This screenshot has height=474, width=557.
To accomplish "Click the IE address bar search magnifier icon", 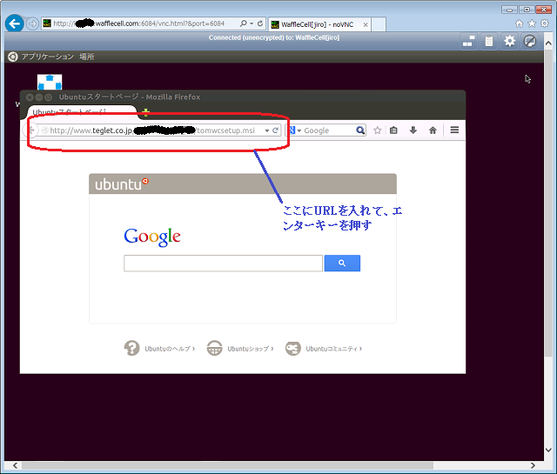I will click(244, 23).
